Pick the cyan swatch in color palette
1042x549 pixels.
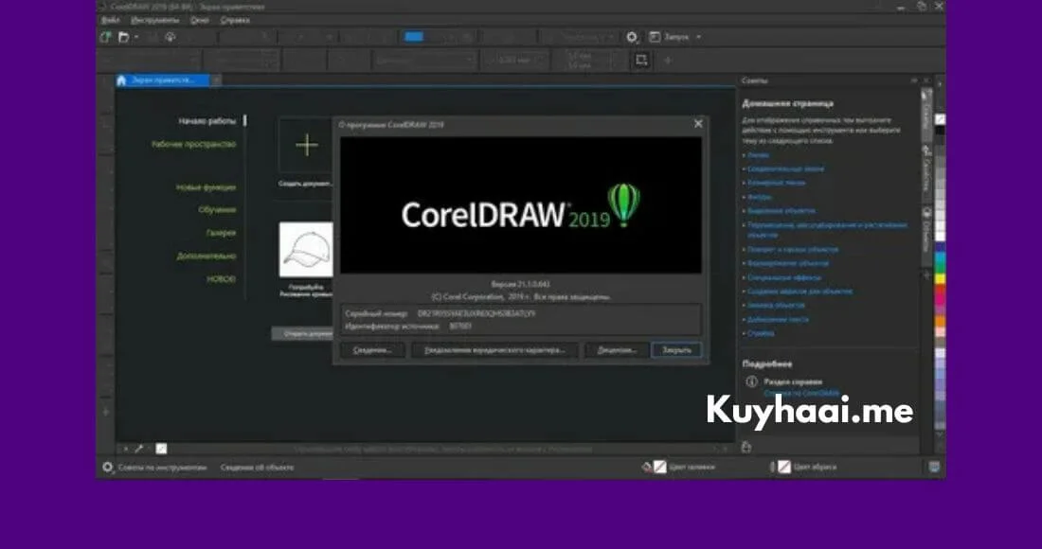click(x=940, y=258)
